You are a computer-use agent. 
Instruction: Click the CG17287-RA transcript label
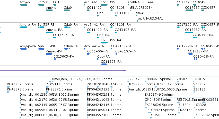coord(196,30)
